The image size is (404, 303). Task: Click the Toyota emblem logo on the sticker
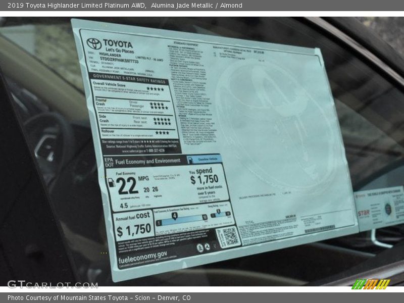pos(94,43)
